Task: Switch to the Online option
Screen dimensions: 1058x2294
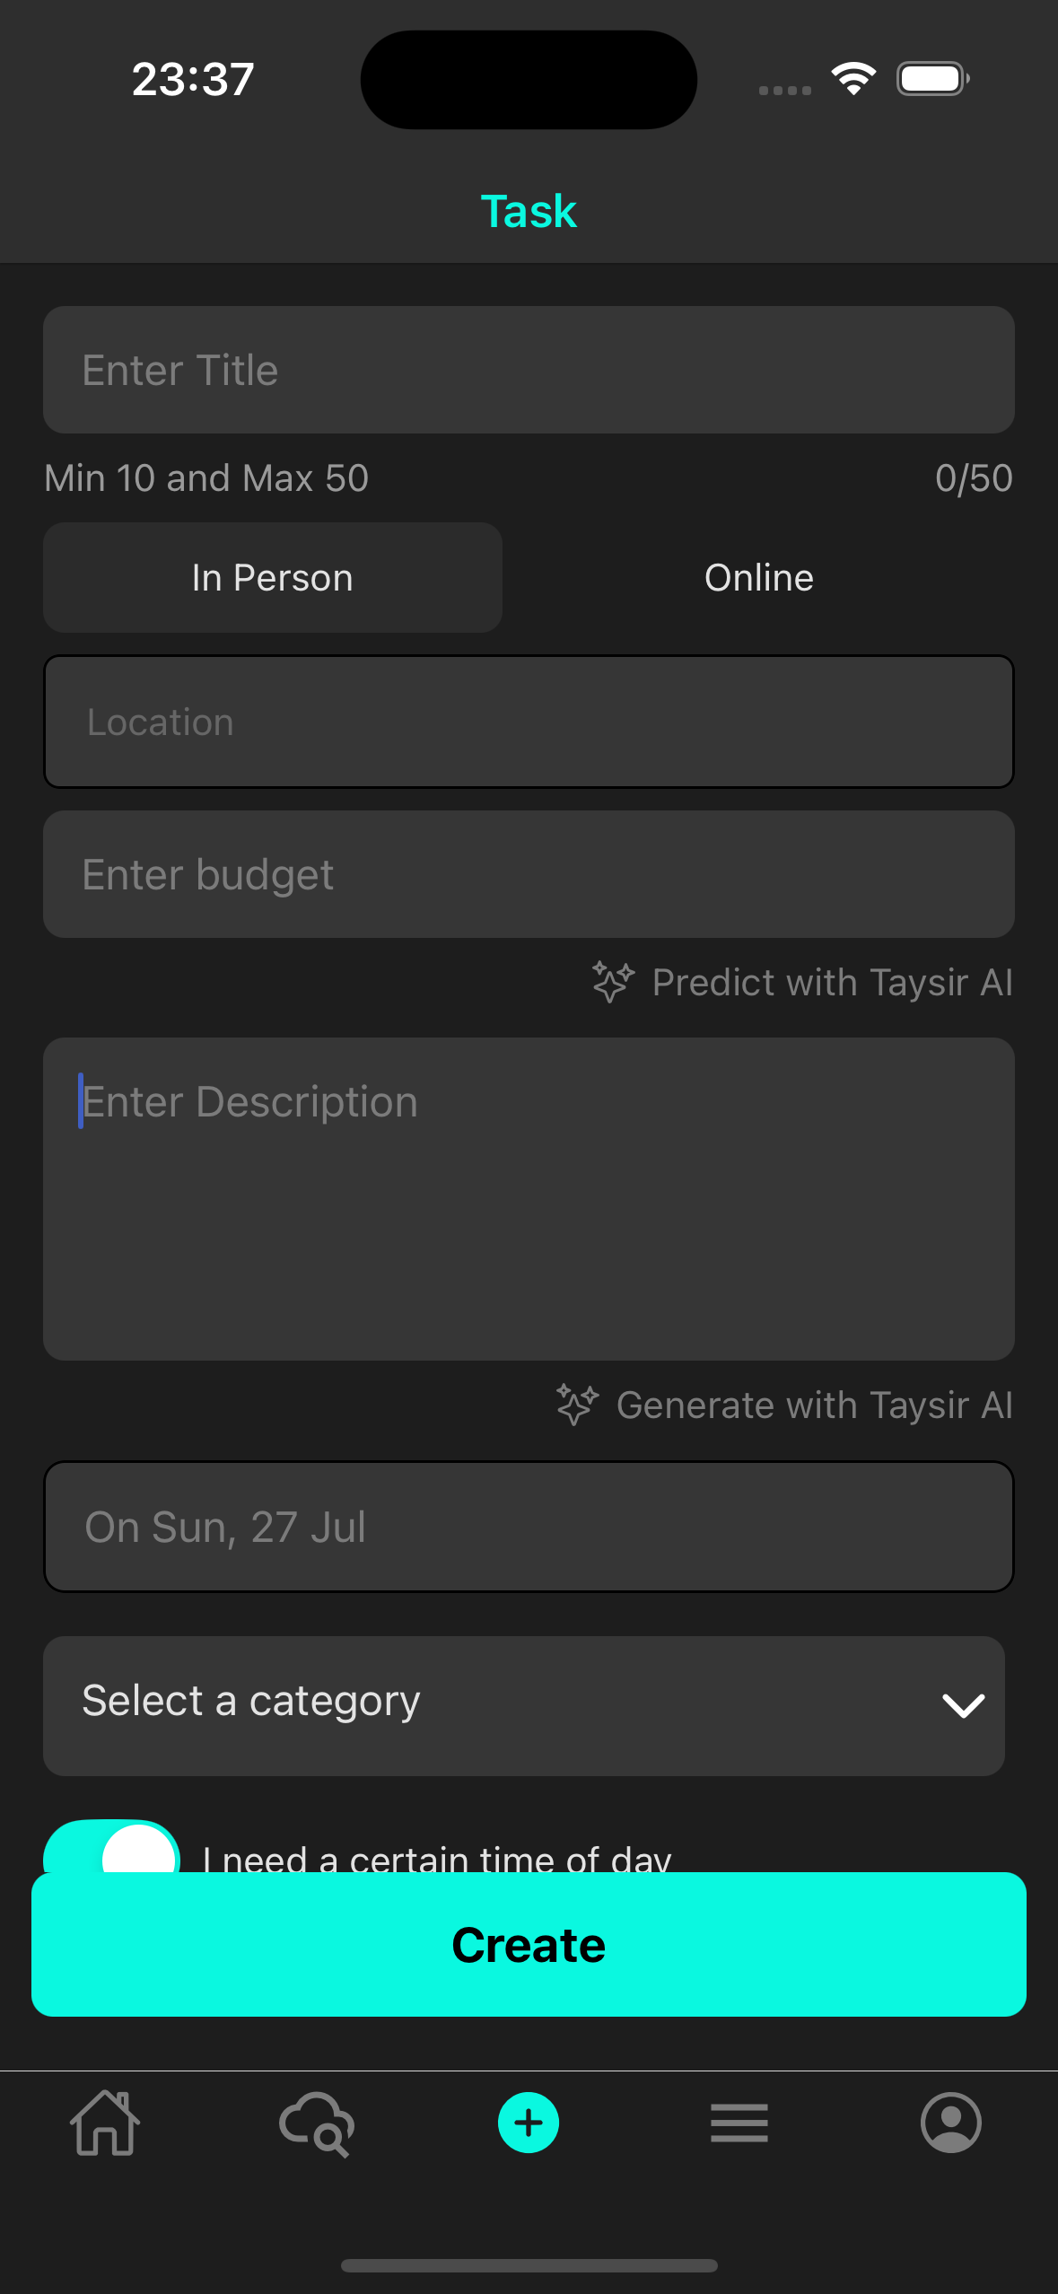Action: 759,578
